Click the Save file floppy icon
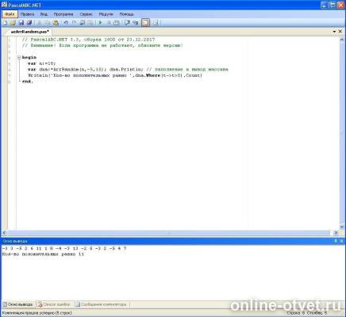Image resolution: width=346 pixels, height=317 pixels. coord(21,23)
